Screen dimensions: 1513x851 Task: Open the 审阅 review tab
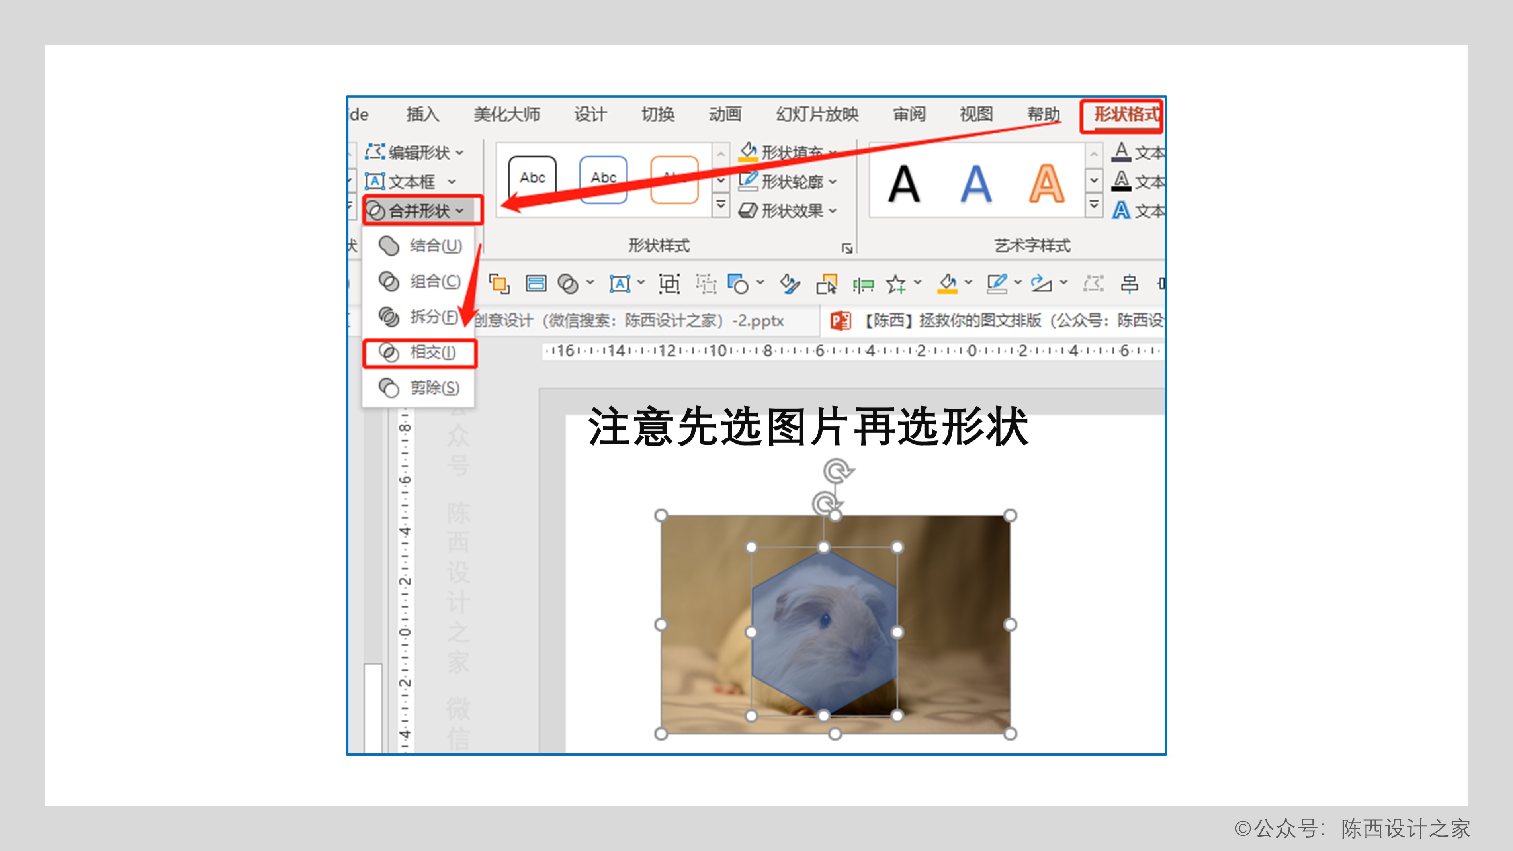coord(909,114)
